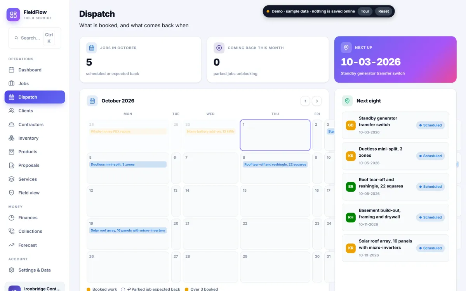466x291 pixels.
Task: Click the Jobs in October count 5
Action: (89, 62)
